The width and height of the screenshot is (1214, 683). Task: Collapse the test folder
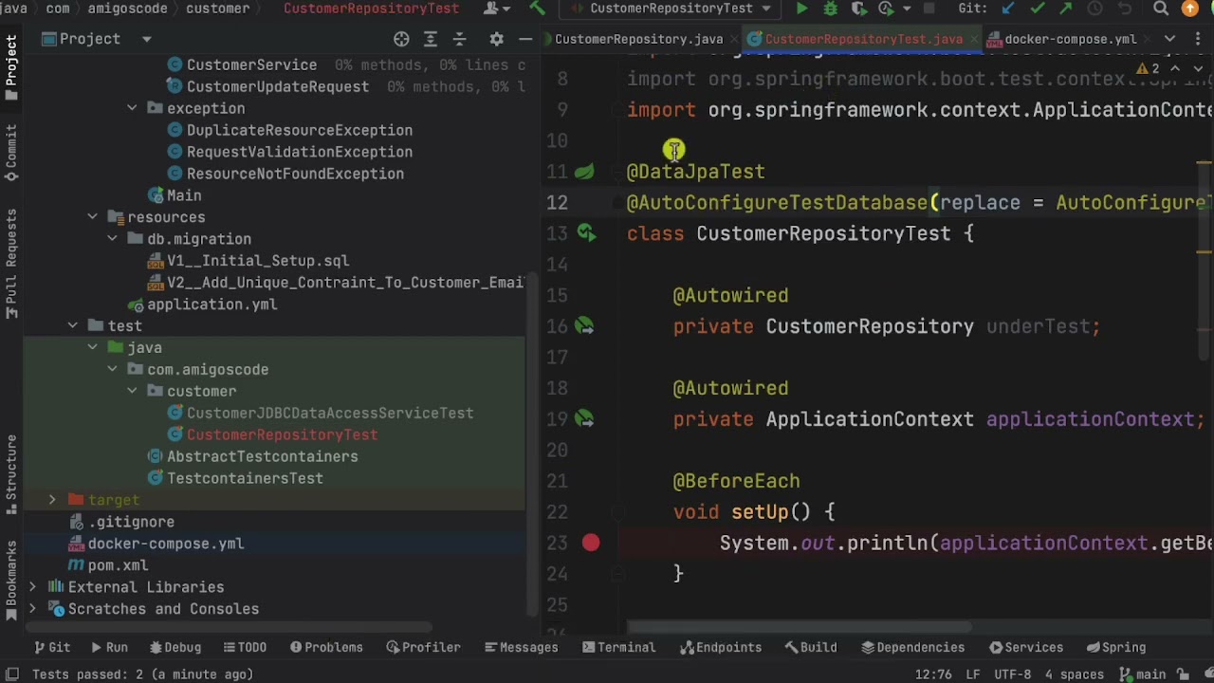(x=72, y=325)
